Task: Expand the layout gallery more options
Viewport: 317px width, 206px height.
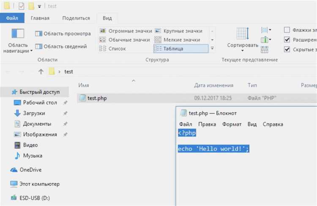Action: tap(212, 48)
